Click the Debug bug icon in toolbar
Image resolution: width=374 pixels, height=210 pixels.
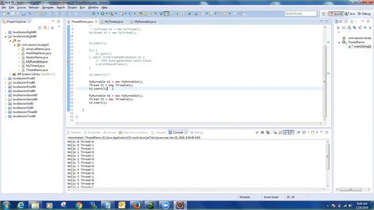click(93, 14)
